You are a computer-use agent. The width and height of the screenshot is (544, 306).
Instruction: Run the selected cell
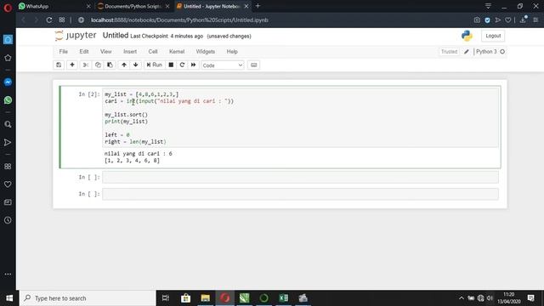point(155,65)
